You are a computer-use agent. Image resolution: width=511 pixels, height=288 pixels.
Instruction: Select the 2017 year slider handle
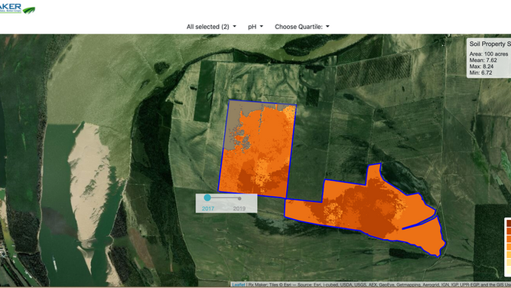tap(207, 198)
